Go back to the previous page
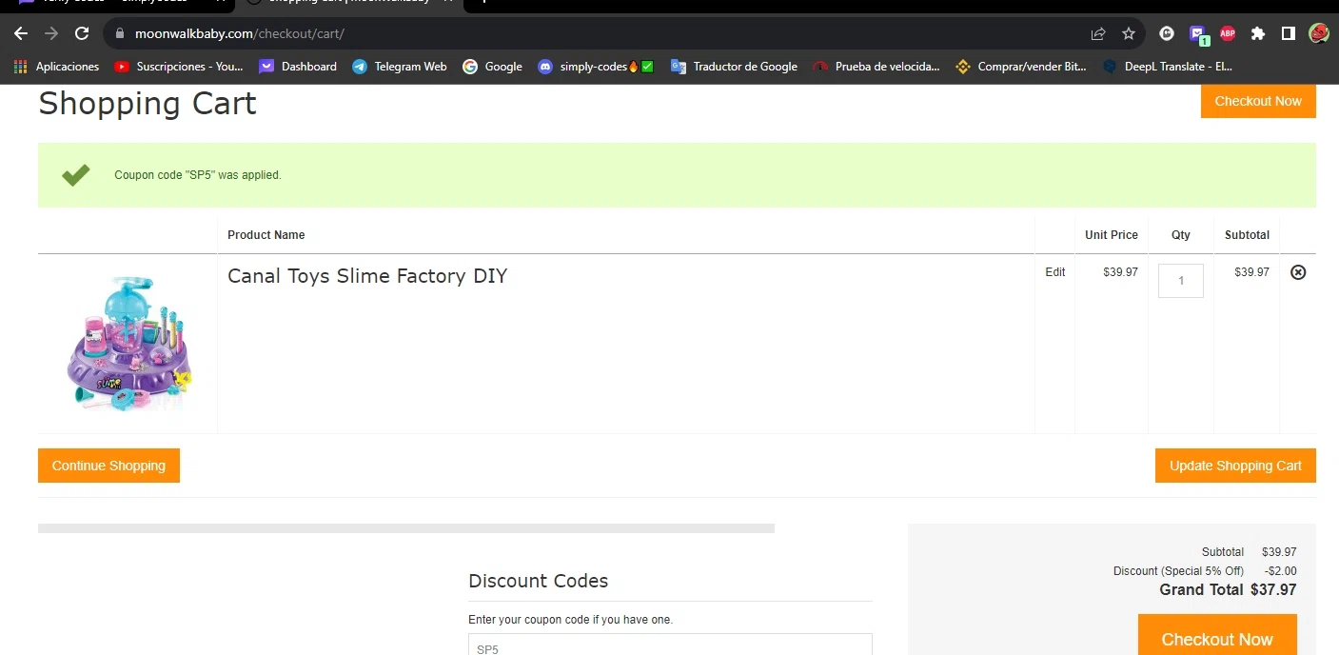Viewport: 1339px width, 655px height. [x=21, y=33]
